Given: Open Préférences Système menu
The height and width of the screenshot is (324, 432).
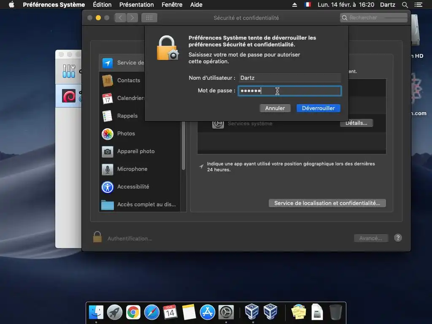Looking at the screenshot, I should (54, 5).
